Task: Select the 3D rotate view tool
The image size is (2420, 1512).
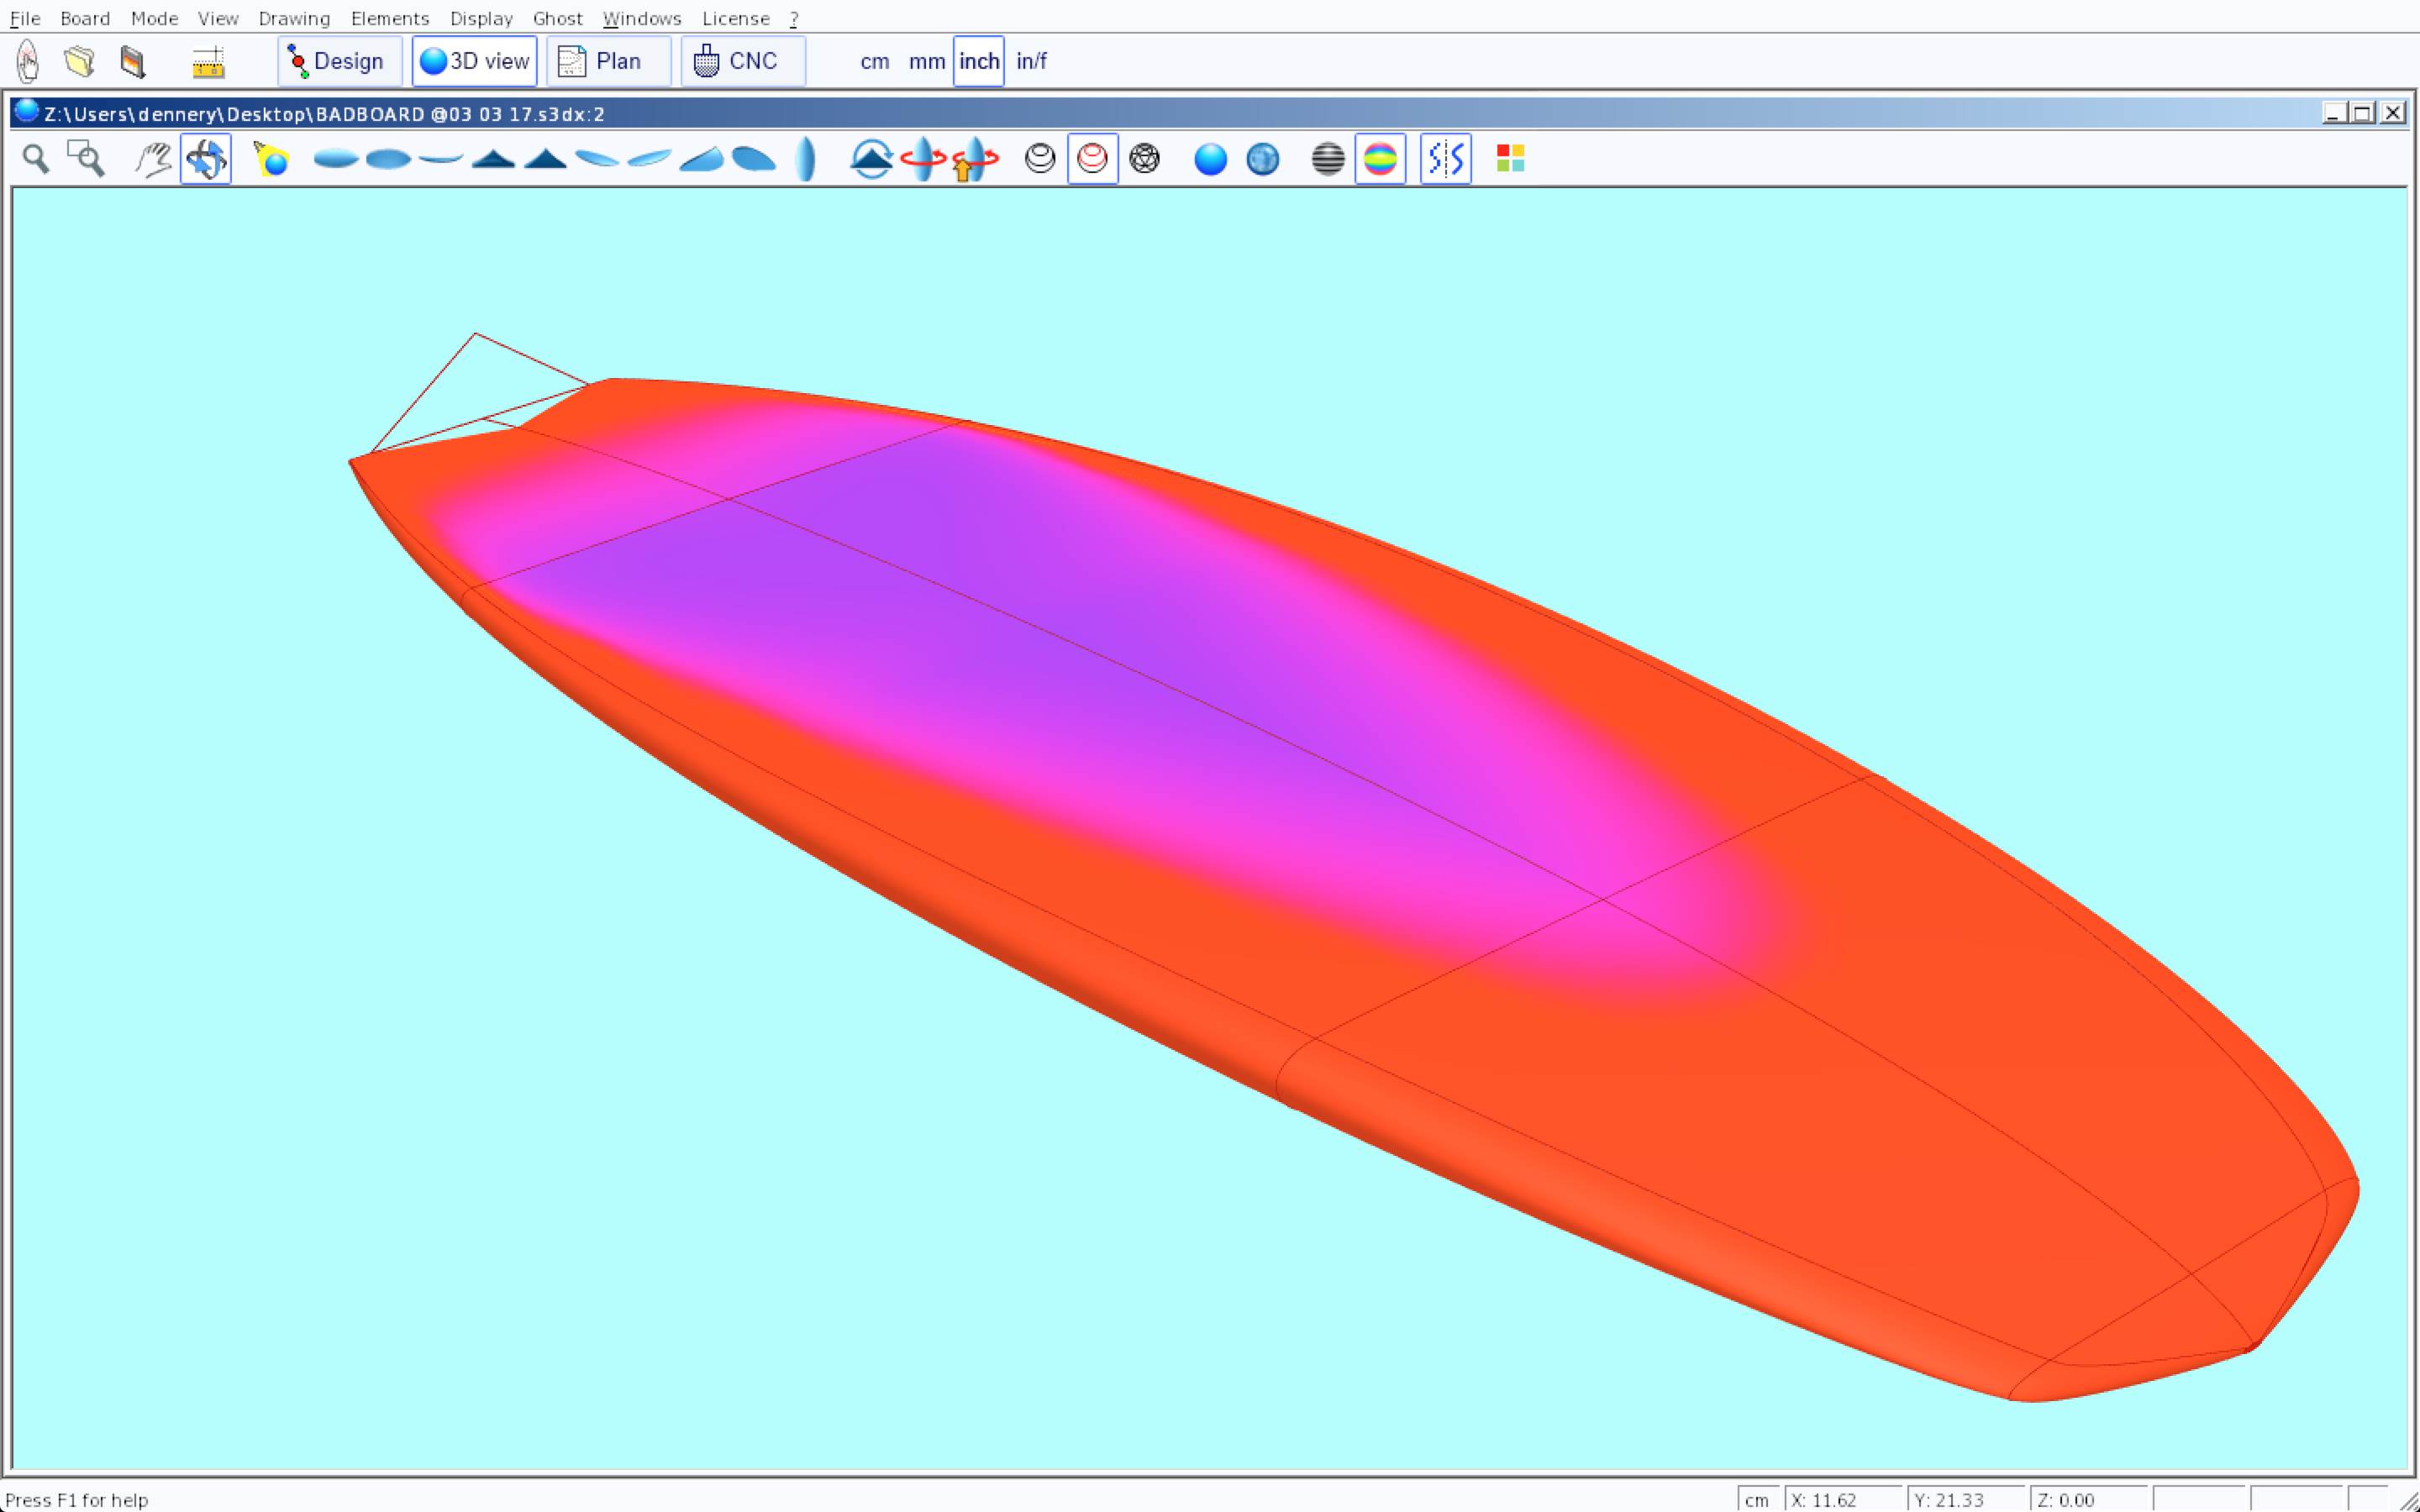Action: [x=206, y=159]
